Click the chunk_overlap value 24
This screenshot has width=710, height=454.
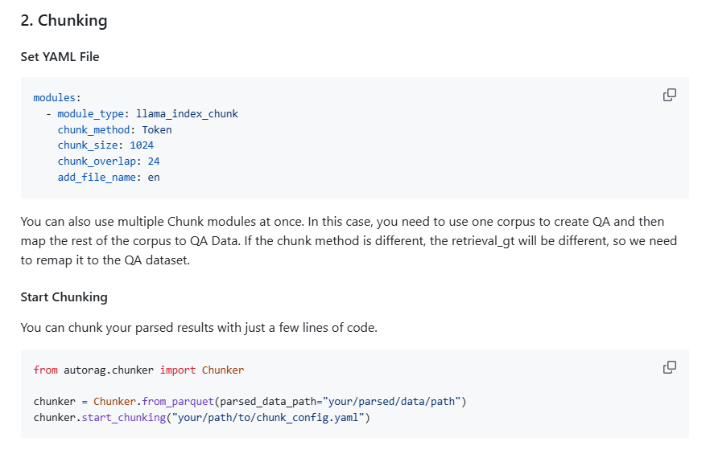pyautogui.click(x=154, y=162)
